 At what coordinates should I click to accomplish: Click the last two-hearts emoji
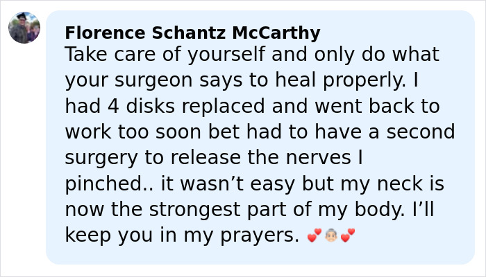click(x=348, y=236)
